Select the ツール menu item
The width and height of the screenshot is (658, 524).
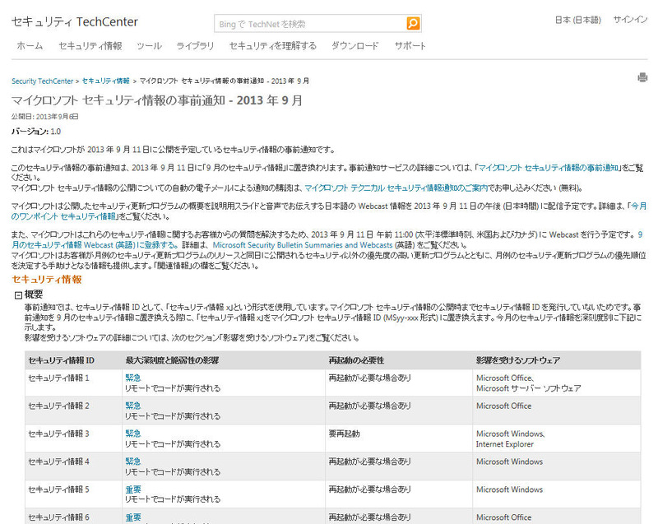pos(149,46)
